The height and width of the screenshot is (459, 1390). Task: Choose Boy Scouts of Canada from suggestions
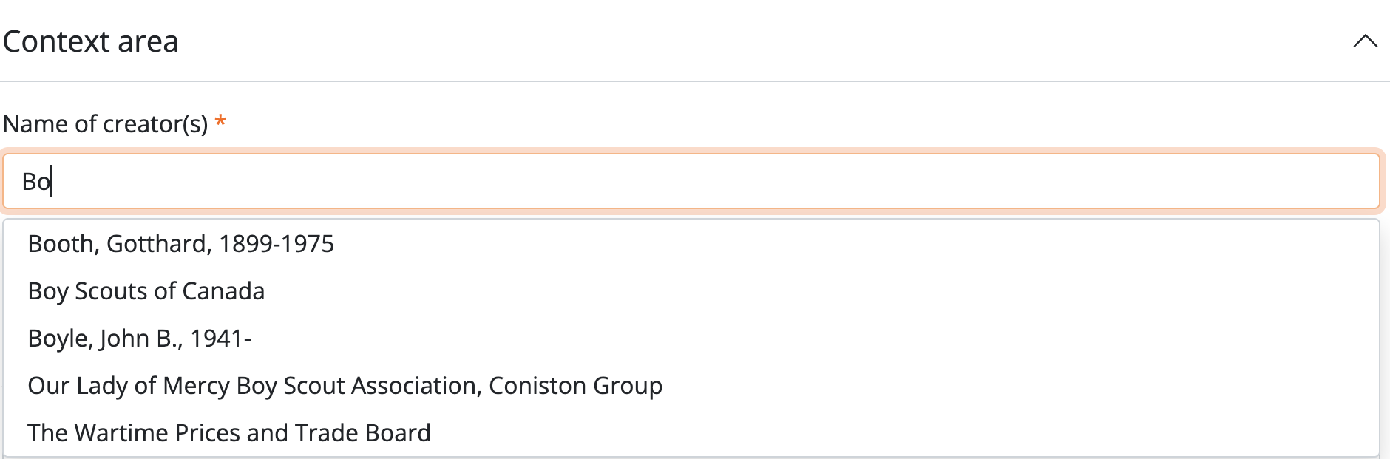point(146,291)
